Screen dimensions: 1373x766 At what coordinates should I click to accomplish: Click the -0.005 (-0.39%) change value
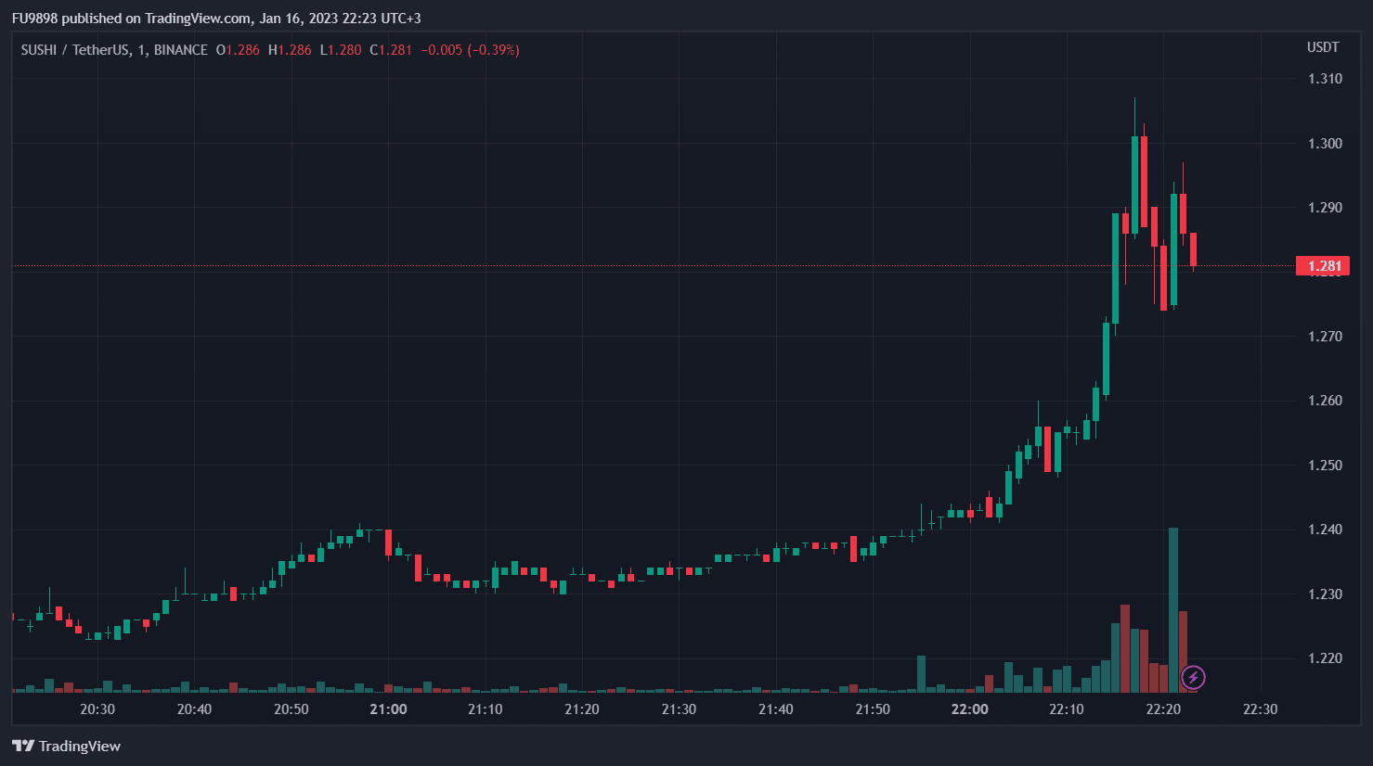pyautogui.click(x=470, y=50)
